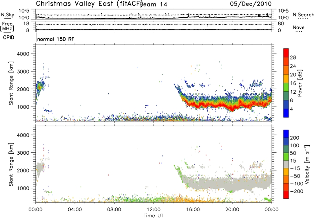314x218 pixels.
Task: Click the 'N.Sky' label
Action: 7,15
